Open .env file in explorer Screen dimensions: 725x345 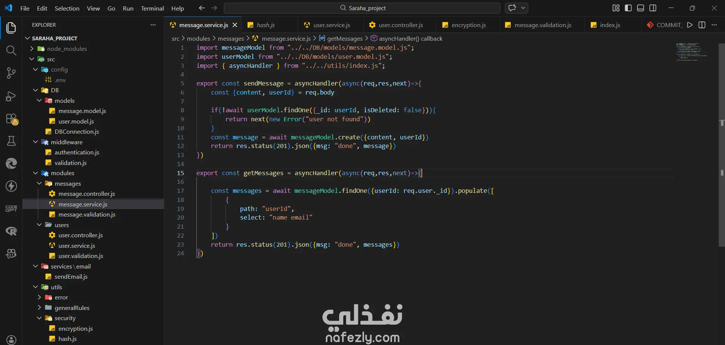[93, 80]
